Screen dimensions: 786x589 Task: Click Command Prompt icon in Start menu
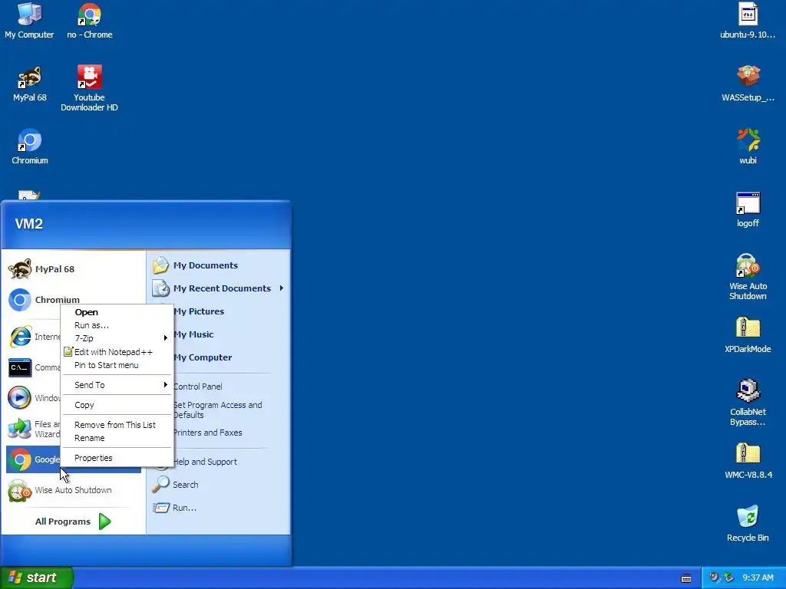(x=20, y=367)
